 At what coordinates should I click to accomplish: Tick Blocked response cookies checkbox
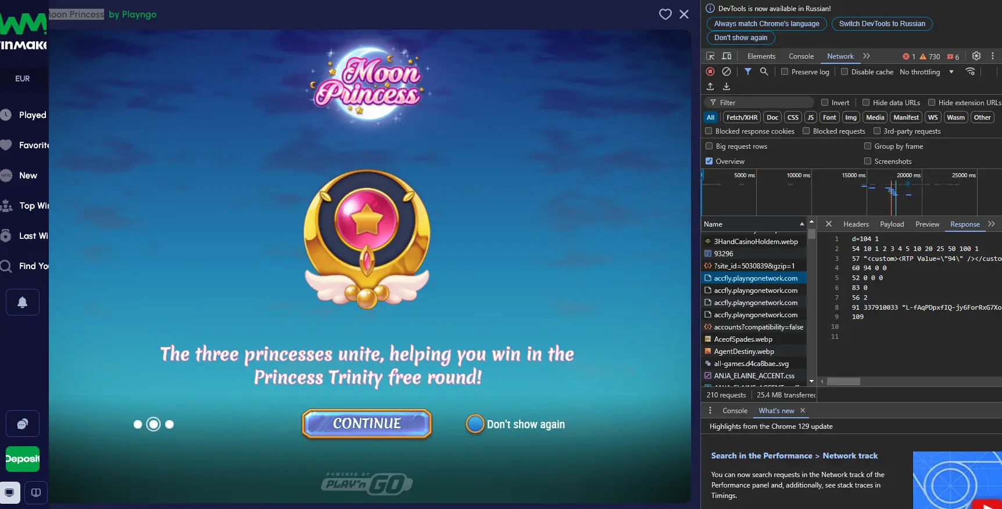tap(708, 131)
